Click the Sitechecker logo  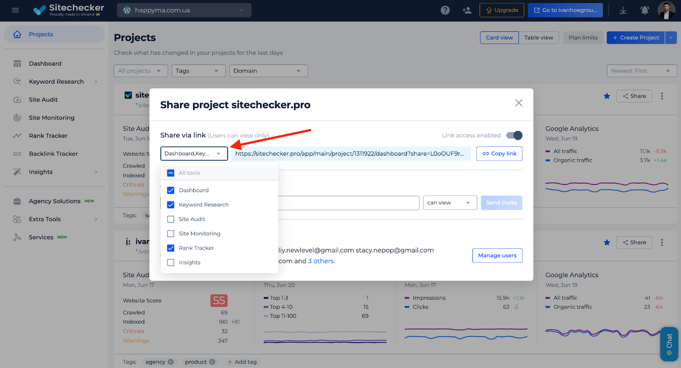tap(69, 10)
